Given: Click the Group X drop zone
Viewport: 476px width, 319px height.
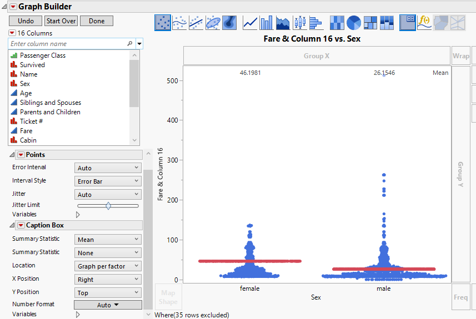Looking at the screenshot, I should [x=317, y=56].
